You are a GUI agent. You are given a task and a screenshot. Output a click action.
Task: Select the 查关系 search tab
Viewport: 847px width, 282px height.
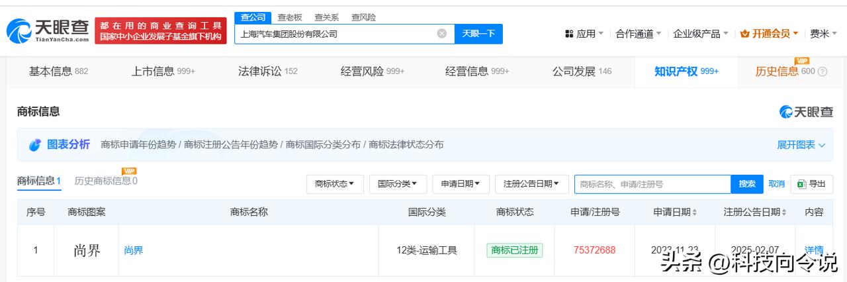(326, 17)
